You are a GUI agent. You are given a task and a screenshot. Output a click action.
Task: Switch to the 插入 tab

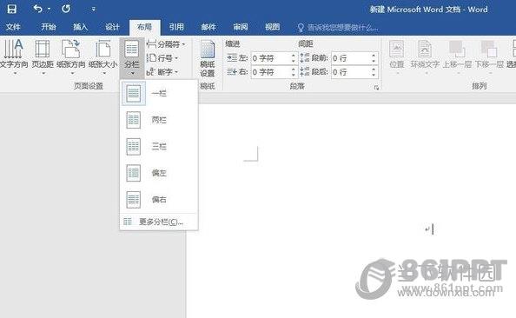point(80,27)
